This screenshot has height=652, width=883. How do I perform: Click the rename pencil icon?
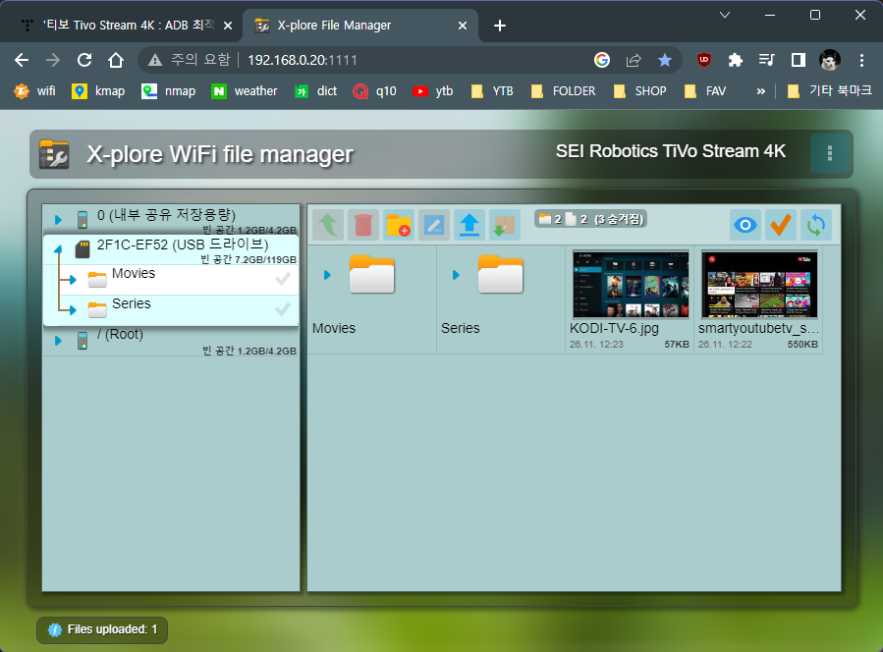click(x=433, y=225)
